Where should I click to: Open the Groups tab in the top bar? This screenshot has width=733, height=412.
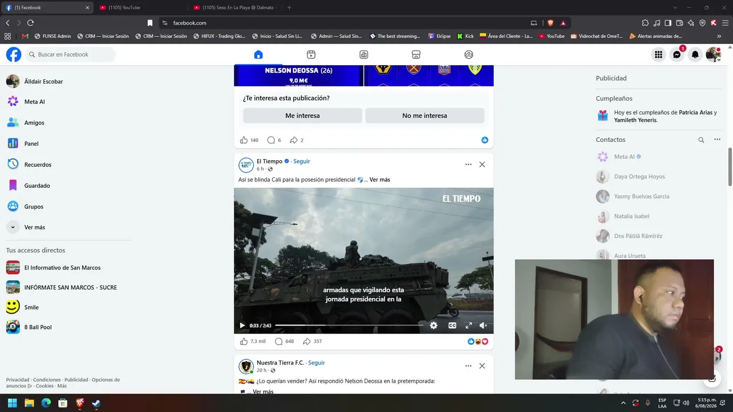tap(469, 54)
